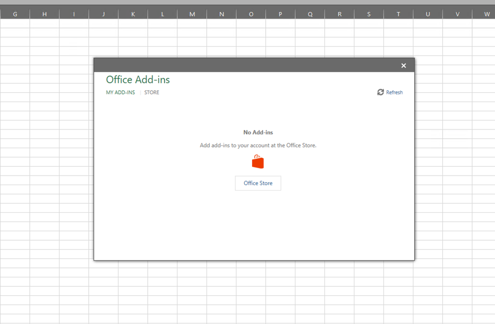
Task: Click the 'Office Add-ins' dialog title
Action: coord(138,80)
